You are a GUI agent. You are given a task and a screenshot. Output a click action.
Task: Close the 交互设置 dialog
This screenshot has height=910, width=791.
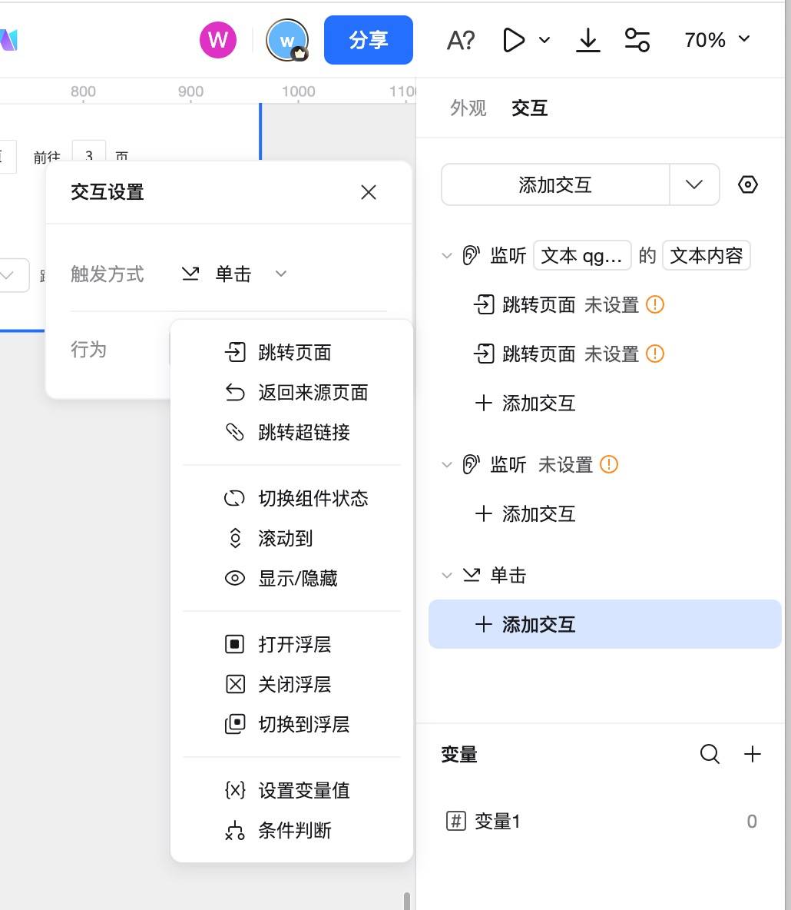(x=369, y=192)
